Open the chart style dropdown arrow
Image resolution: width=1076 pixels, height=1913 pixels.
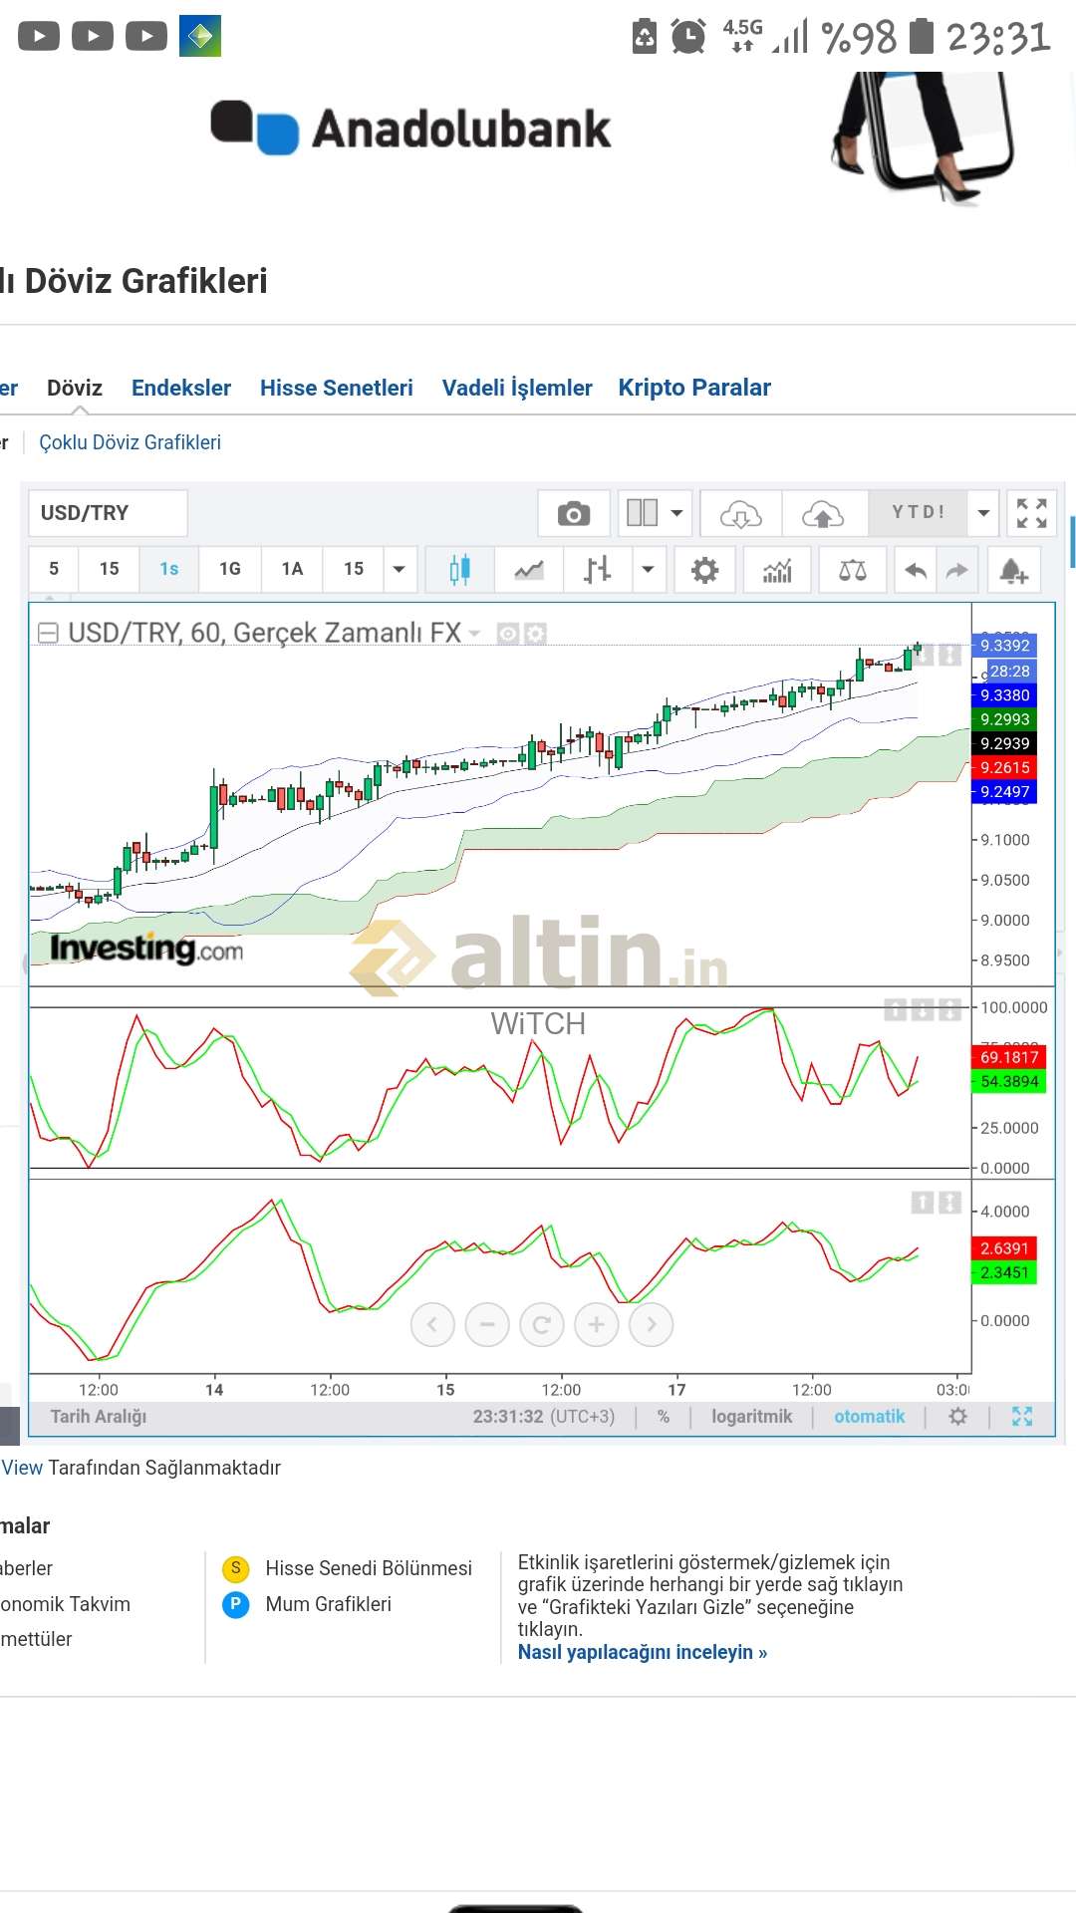point(648,570)
